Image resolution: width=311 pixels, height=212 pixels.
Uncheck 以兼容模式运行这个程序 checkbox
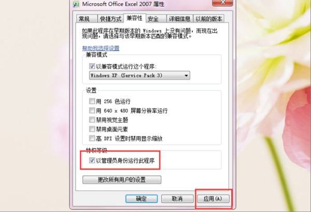pos(92,66)
